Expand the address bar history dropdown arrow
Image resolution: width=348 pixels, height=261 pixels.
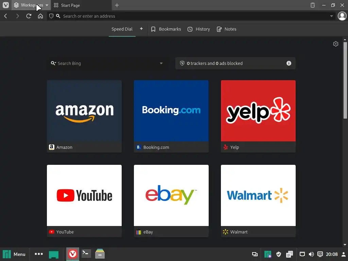[331, 16]
